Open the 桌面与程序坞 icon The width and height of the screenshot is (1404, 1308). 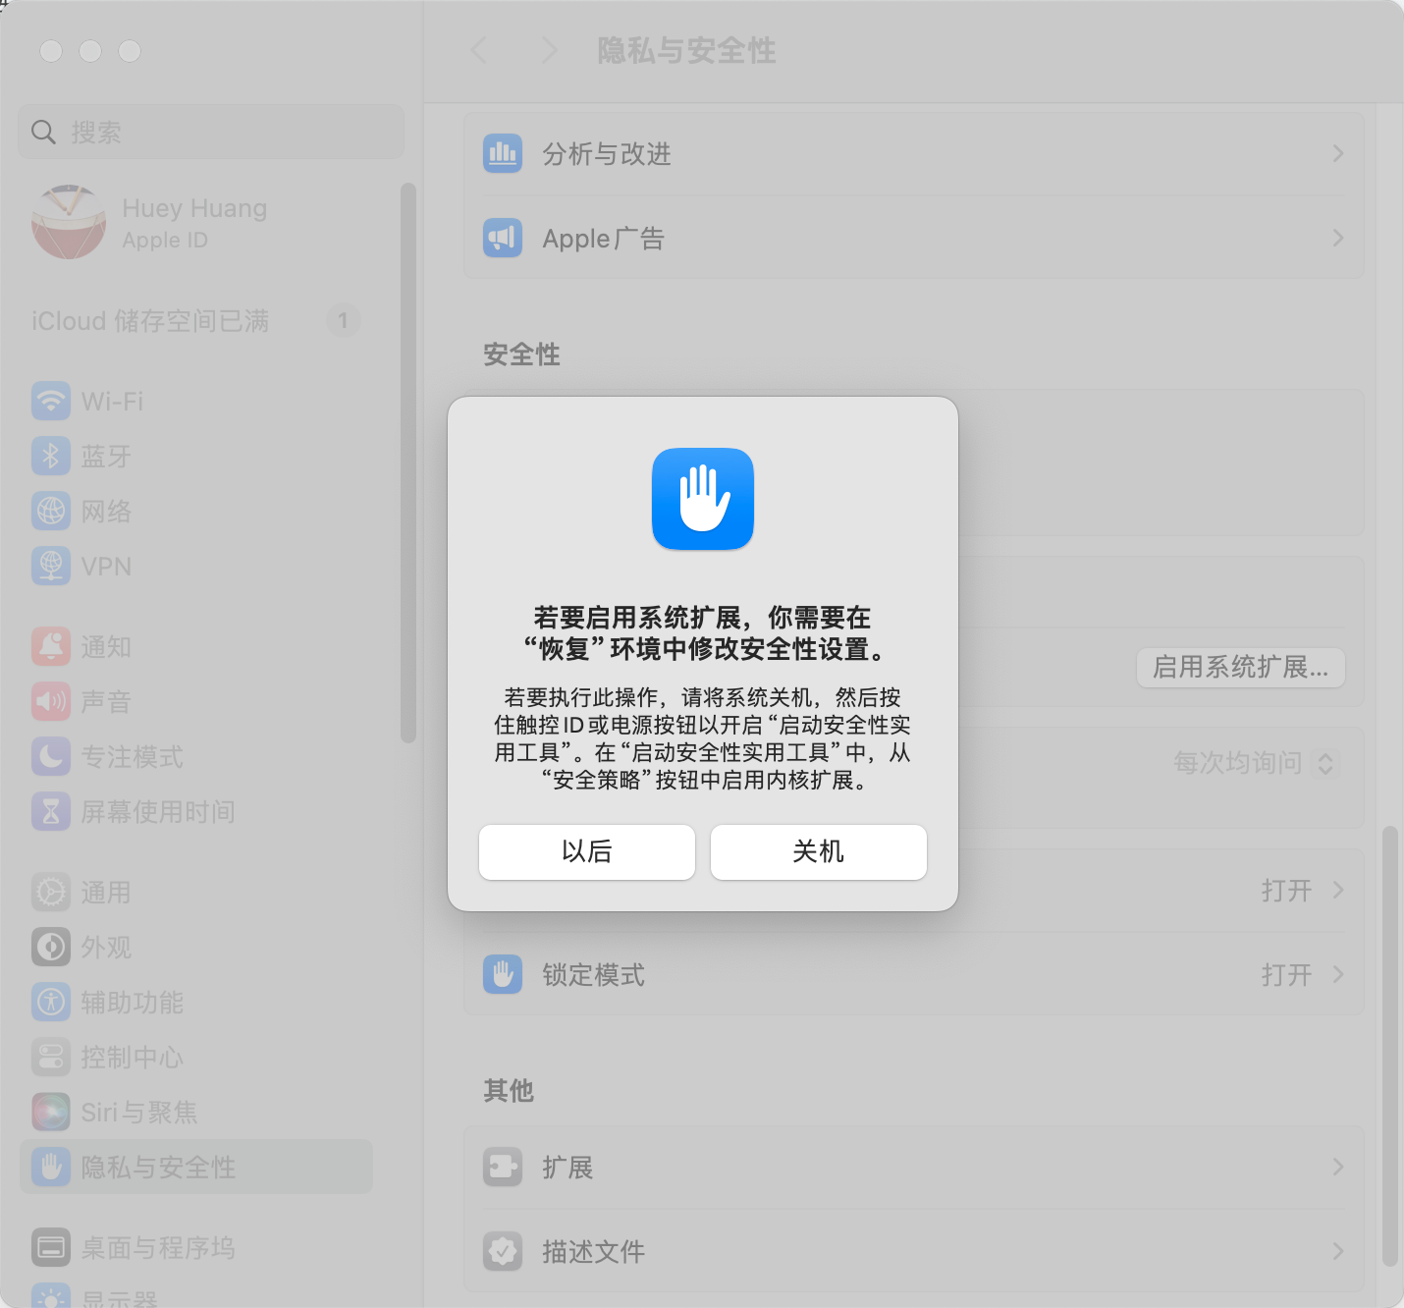51,1247
